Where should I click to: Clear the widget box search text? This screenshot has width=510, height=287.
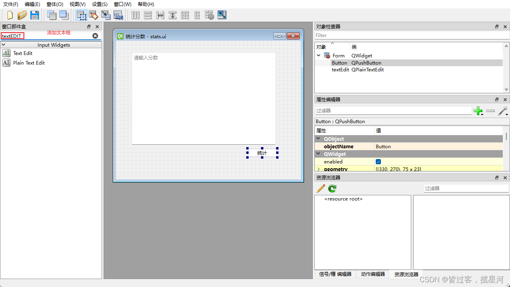[95, 36]
